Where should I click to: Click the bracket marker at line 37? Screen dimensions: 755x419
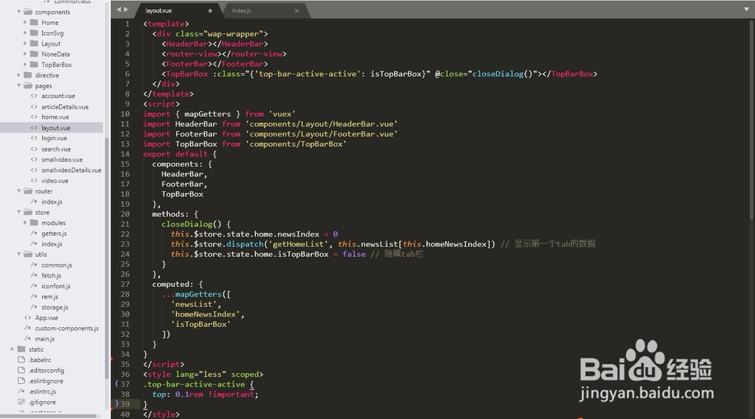pyautogui.click(x=116, y=384)
